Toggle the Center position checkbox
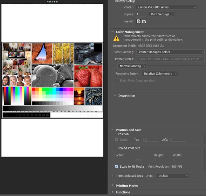The width and height of the screenshot is (206, 196). tap(117, 139)
